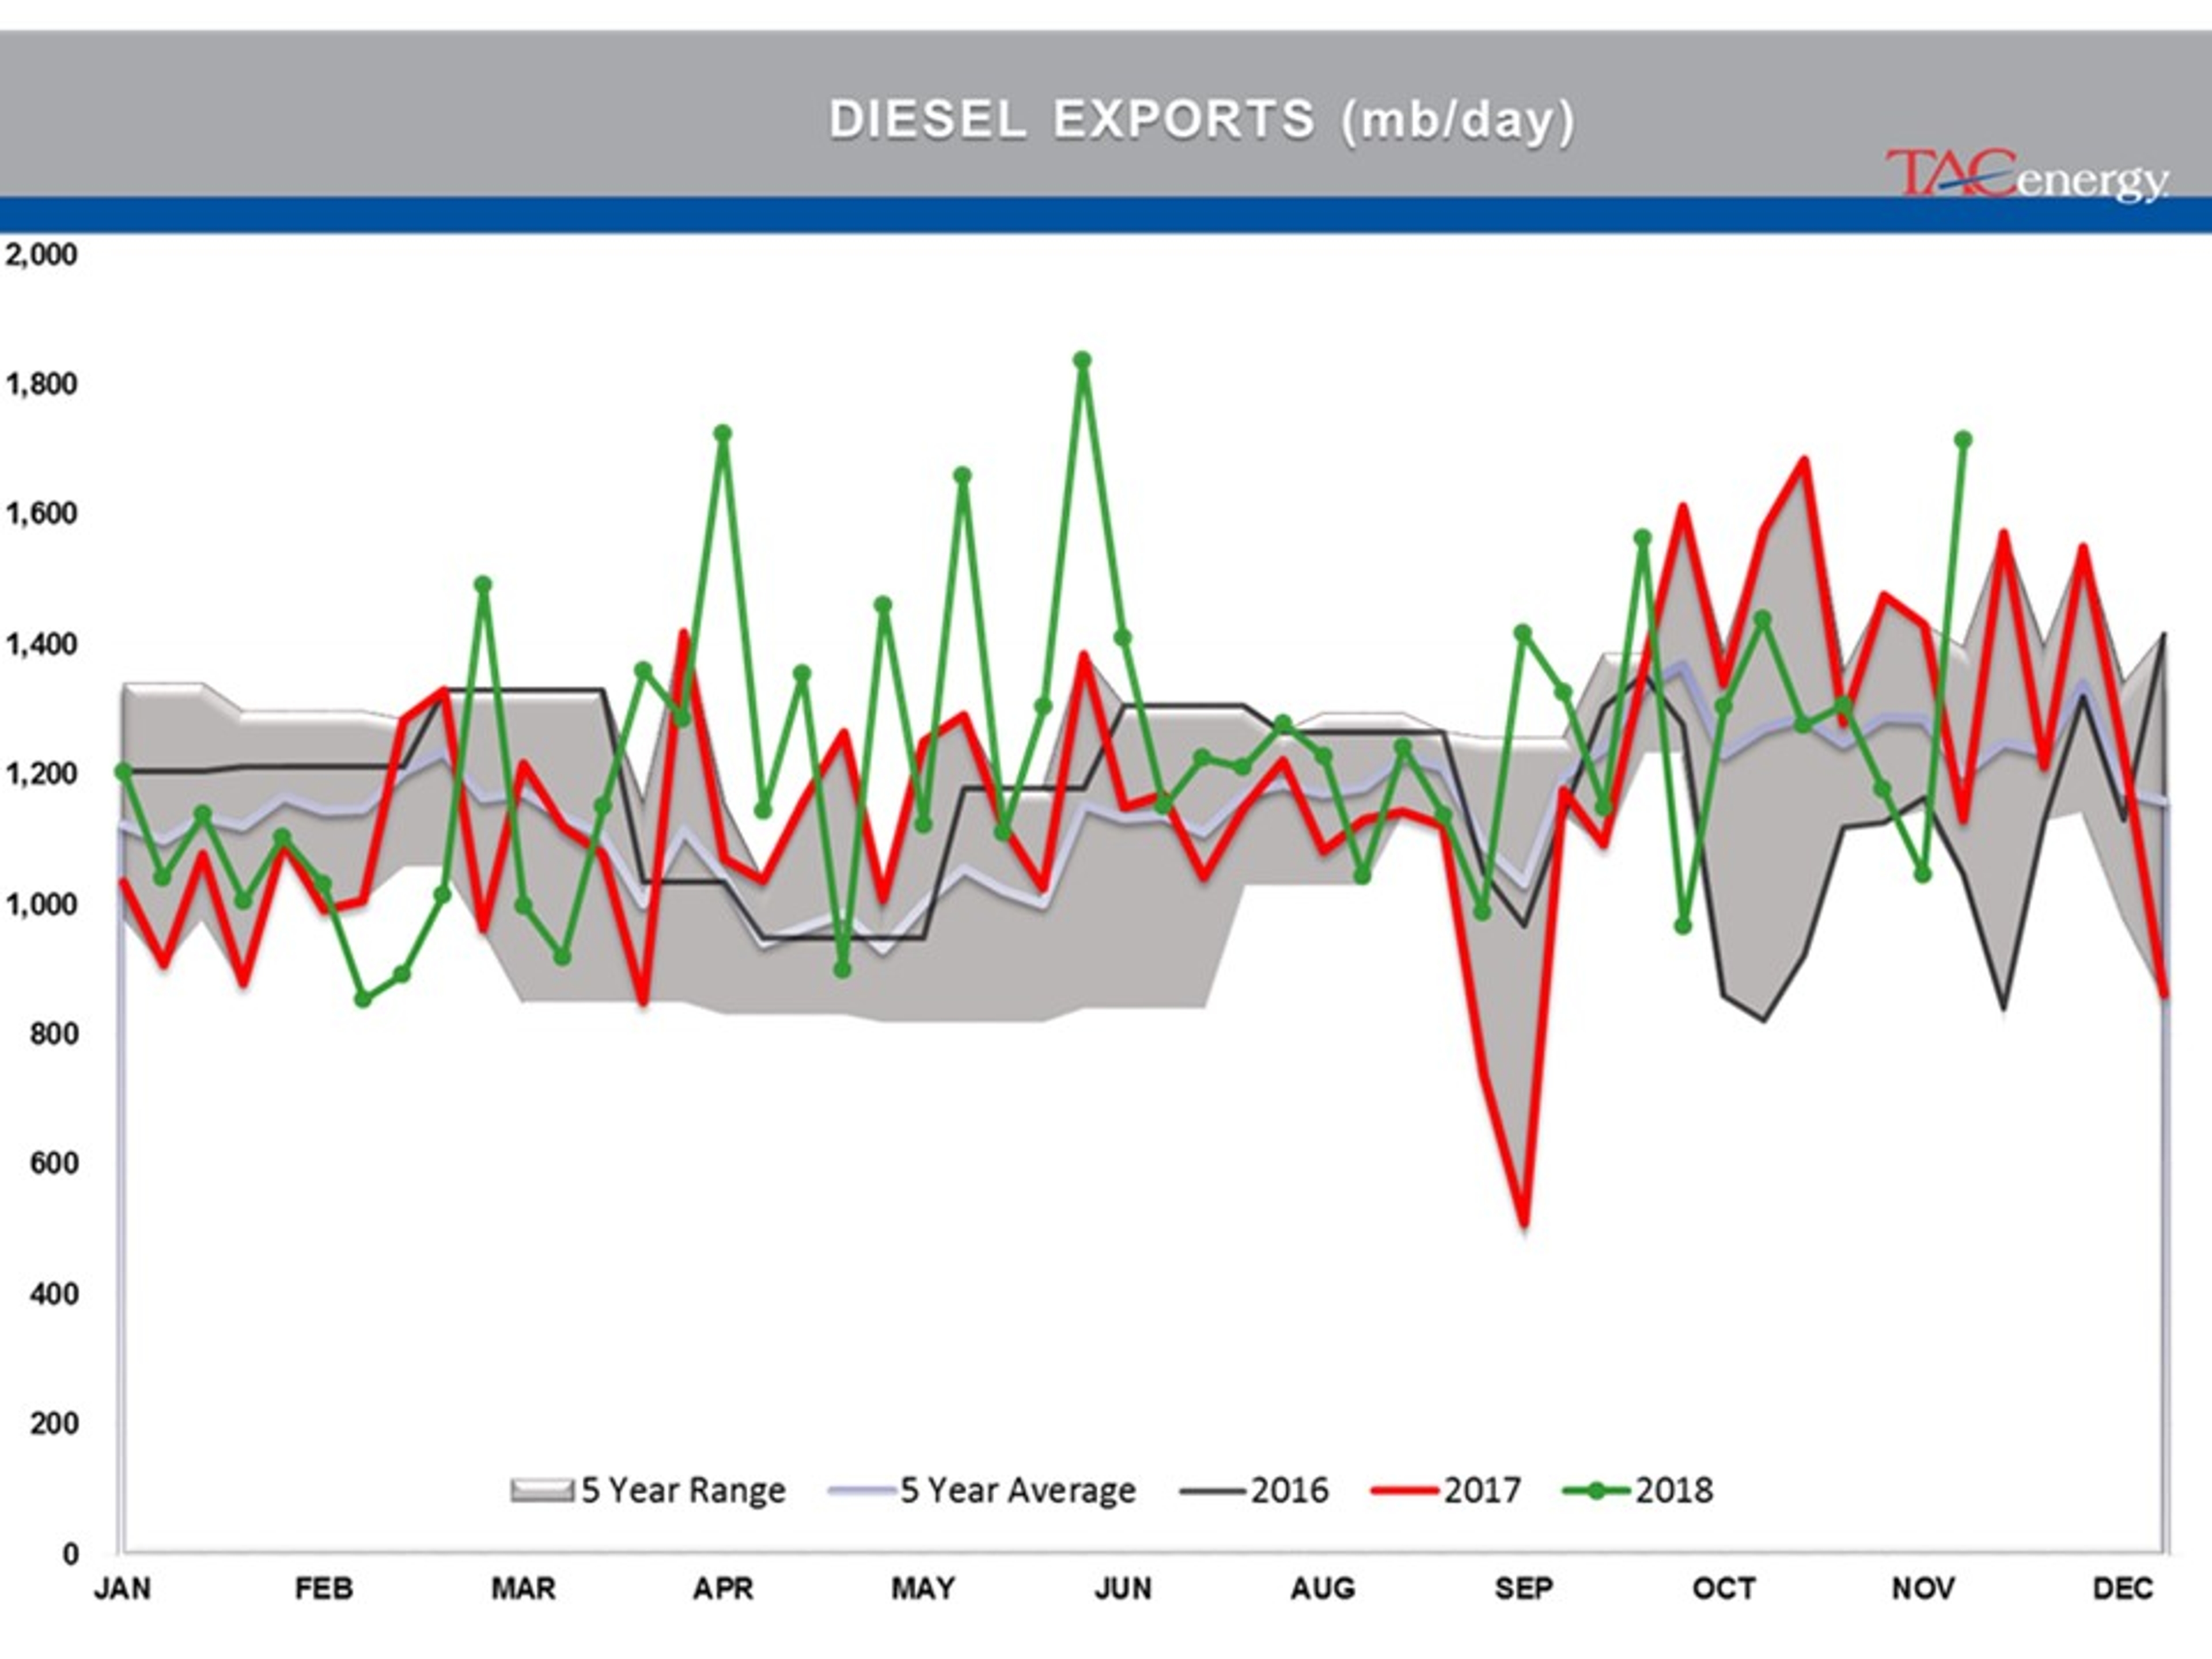Image resolution: width=2212 pixels, height=1659 pixels.
Task: Click the MAR axis label
Action: (523, 1588)
